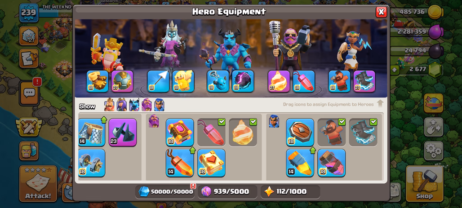This screenshot has height=208, width=462.
Task: Open the chat bubble with notification
Action: click(30, 93)
